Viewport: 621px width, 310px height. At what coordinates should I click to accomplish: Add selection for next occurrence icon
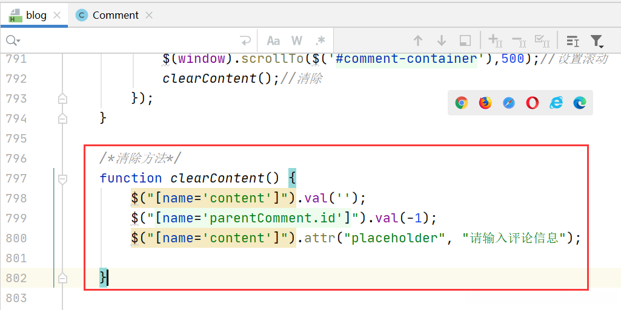pos(495,40)
